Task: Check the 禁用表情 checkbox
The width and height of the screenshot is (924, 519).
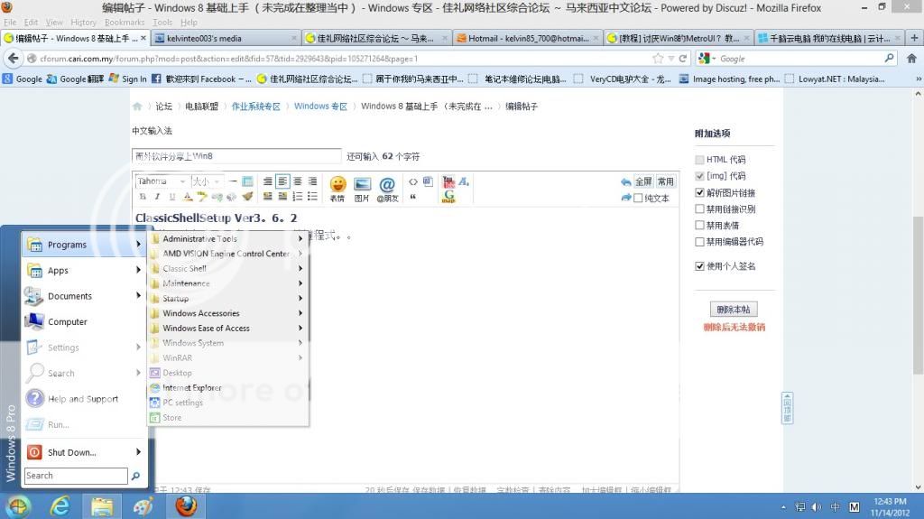Action: (700, 226)
